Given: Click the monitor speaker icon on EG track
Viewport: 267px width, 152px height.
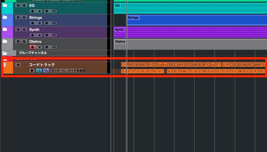Looking at the screenshot, I should tap(39, 11).
